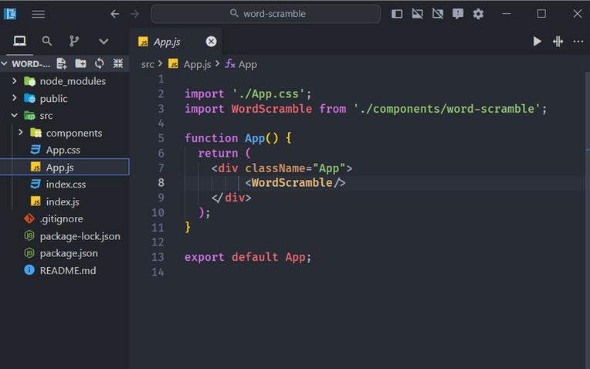Expand the node_modules folder
The height and width of the screenshot is (369, 590).
click(x=15, y=81)
